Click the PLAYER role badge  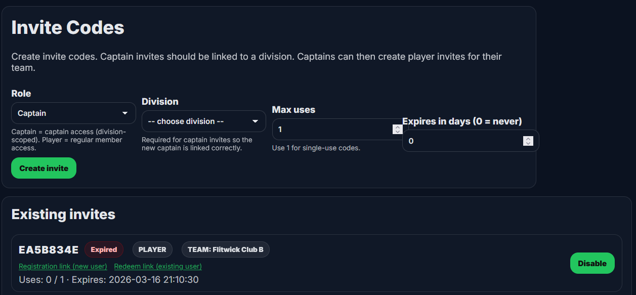click(152, 249)
